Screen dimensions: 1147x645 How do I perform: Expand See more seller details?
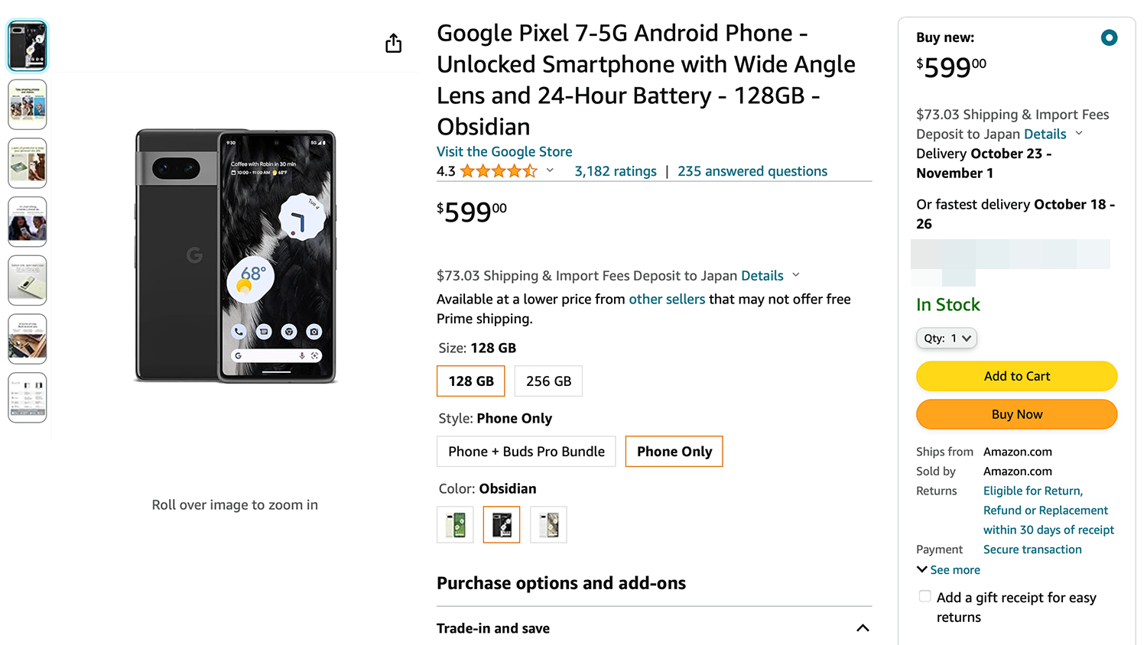point(948,570)
